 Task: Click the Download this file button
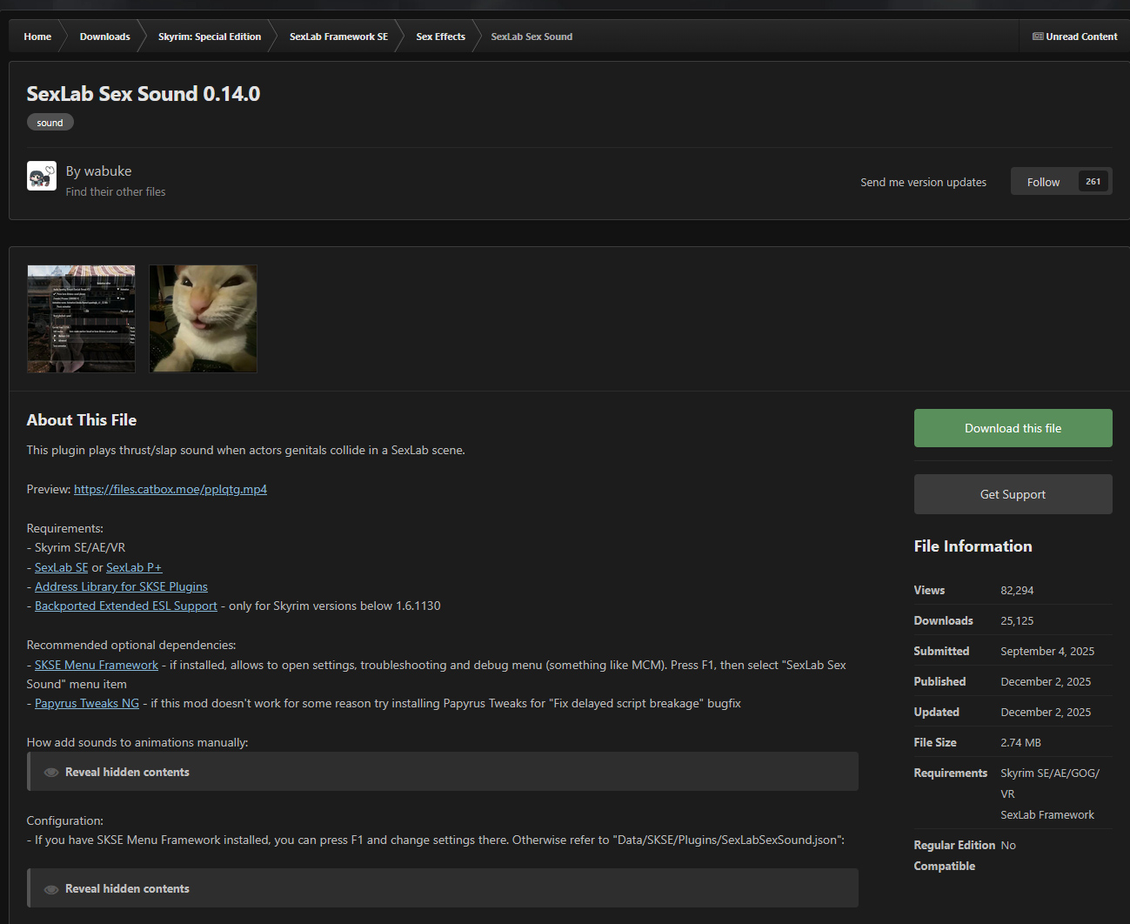click(x=1013, y=428)
